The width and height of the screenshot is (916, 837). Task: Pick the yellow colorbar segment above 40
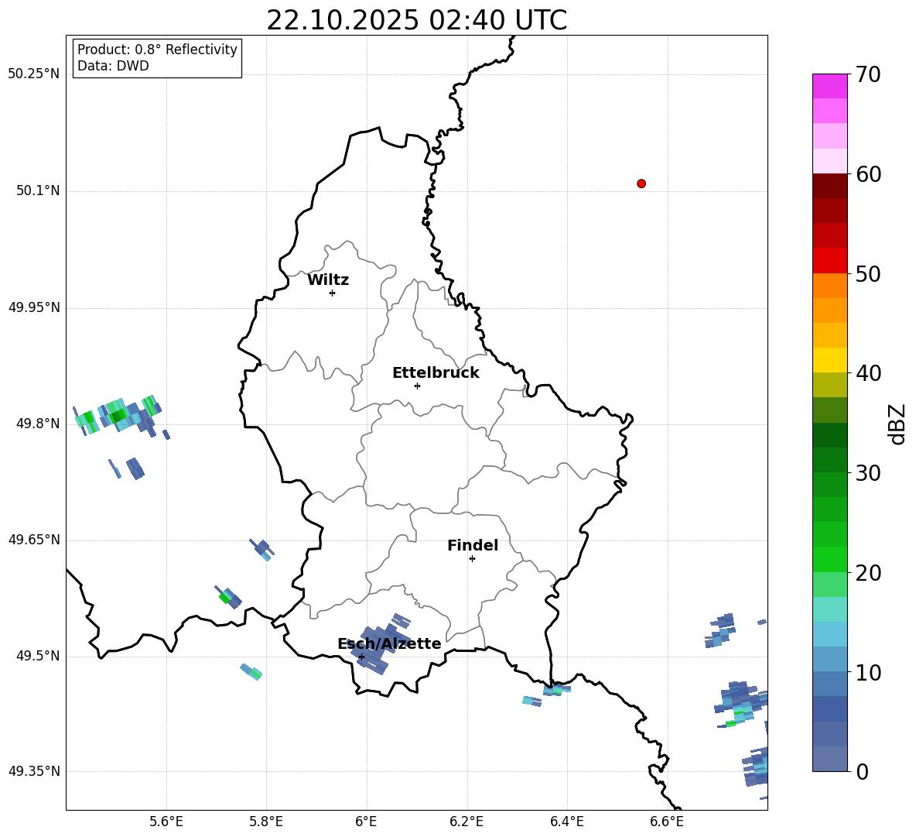point(829,360)
